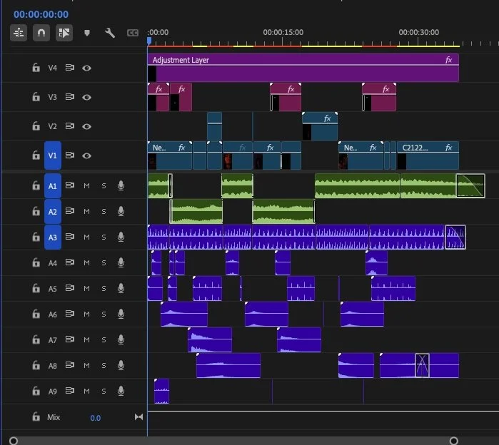499x445 pixels.
Task: Enable voice-over record on track A4
Action: [121, 262]
